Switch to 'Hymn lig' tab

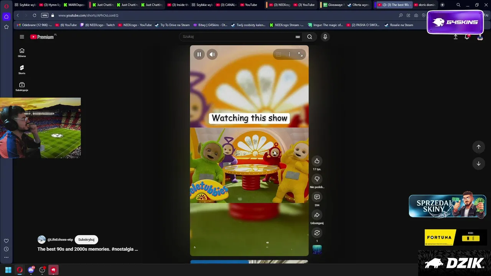[x=50, y=5]
